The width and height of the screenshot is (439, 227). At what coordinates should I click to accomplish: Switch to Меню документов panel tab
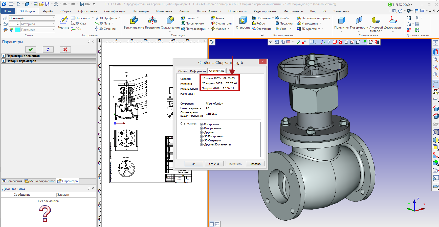(40, 181)
